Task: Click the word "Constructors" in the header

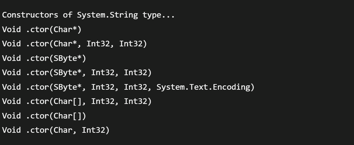Action: pos(30,15)
